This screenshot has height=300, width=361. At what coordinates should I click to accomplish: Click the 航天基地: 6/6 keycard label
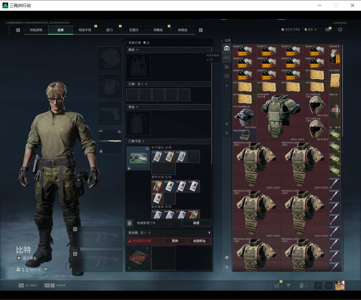161,207
